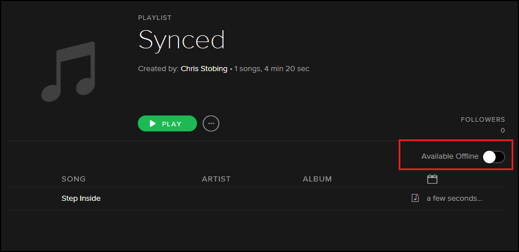The image size is (519, 252).
Task: Click the Available Offline label text
Action: [449, 157]
